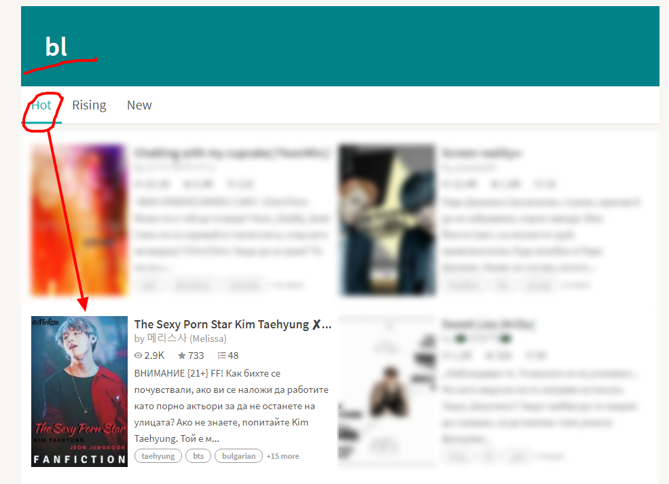Image resolution: width=669 pixels, height=484 pixels.
Task: Switch to the Hot tab
Action: tap(41, 105)
